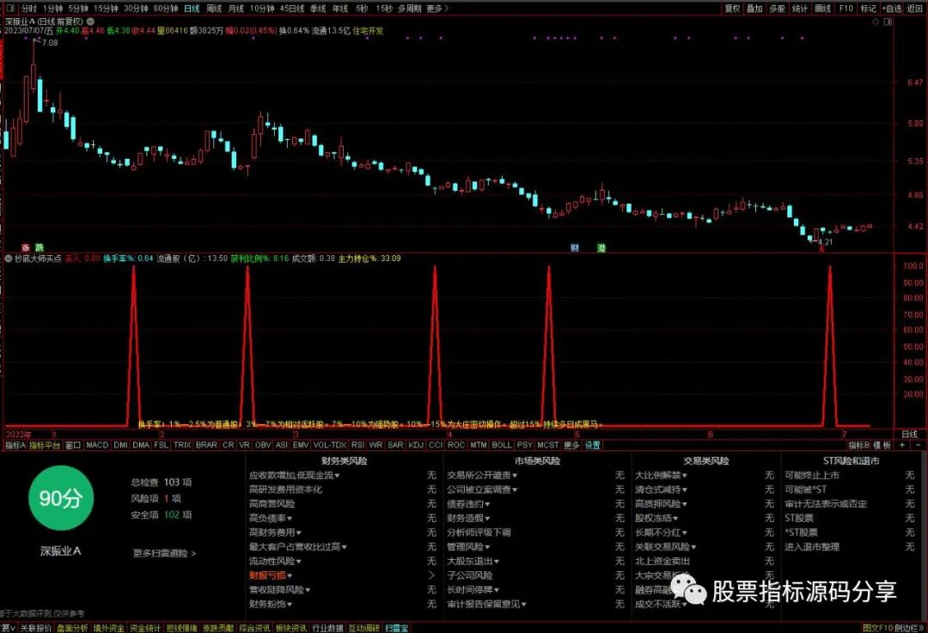The height and width of the screenshot is (633, 928).
Task: Click the diamond icon at chart's top right
Action: [x=876, y=21]
